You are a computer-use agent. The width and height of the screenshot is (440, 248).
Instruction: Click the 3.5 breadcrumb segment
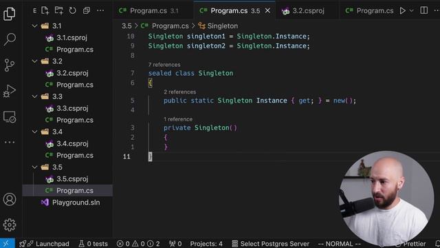pyautogui.click(x=126, y=26)
